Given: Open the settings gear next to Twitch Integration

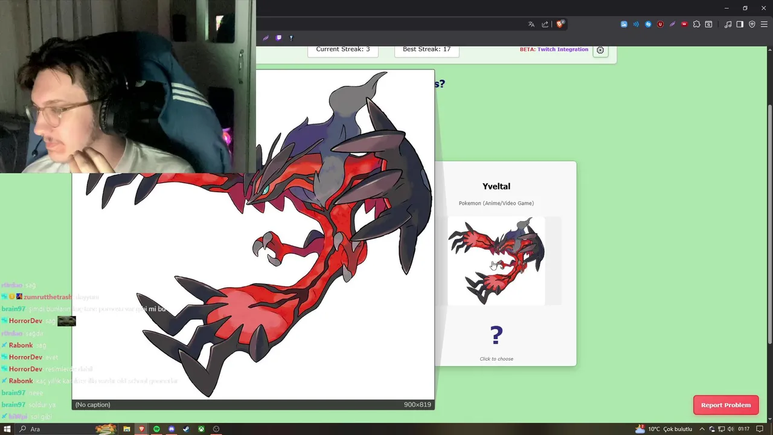Looking at the screenshot, I should pos(600,50).
